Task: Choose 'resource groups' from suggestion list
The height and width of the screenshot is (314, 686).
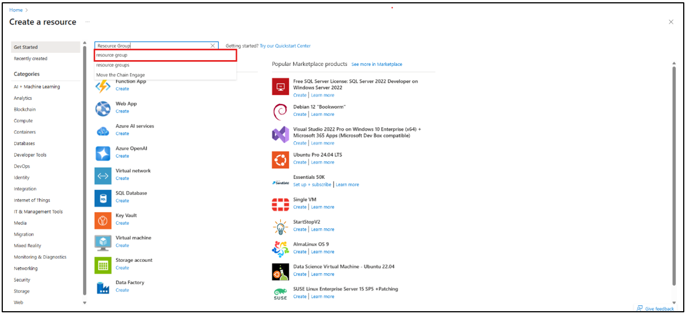Action: [113, 65]
